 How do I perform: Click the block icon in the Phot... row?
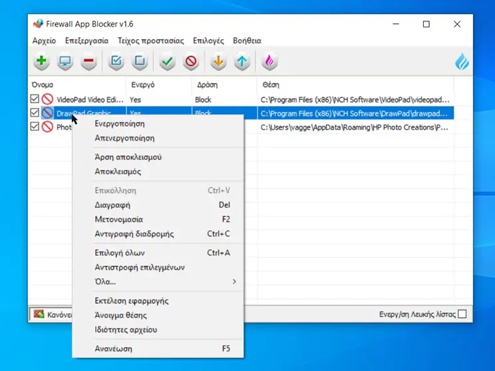[47, 127]
